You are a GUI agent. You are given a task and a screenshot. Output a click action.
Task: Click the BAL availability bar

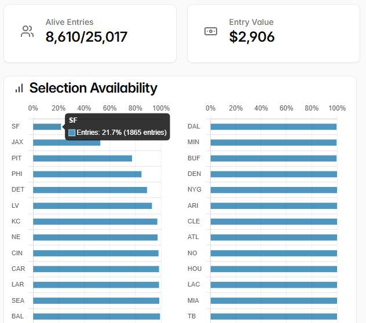click(96, 317)
